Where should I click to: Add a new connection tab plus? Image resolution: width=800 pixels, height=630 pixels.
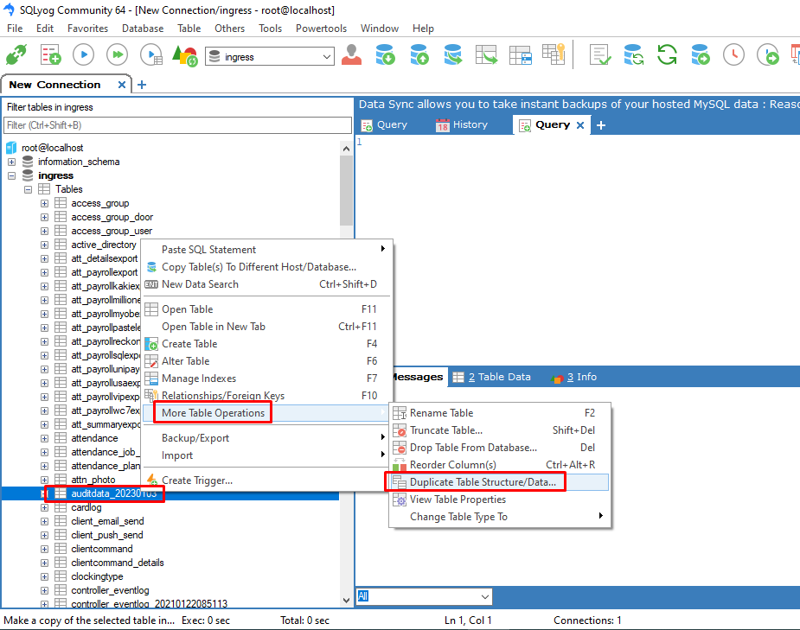click(x=142, y=85)
